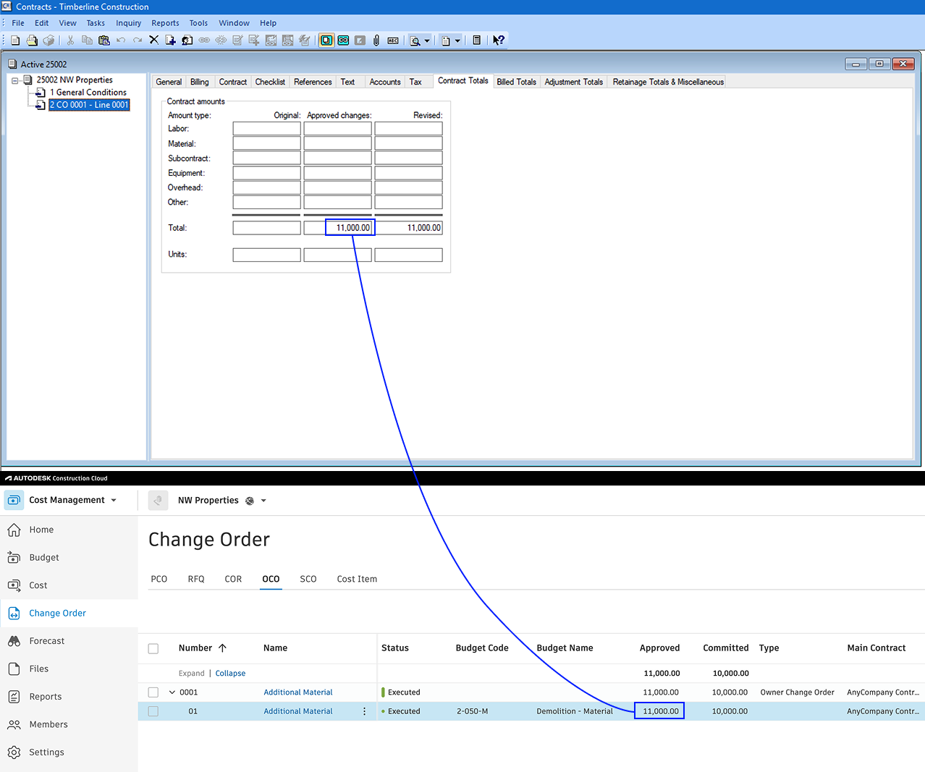Viewport: 925px width, 772px height.
Task: Run spell check with the ABC icon
Action: click(393, 40)
